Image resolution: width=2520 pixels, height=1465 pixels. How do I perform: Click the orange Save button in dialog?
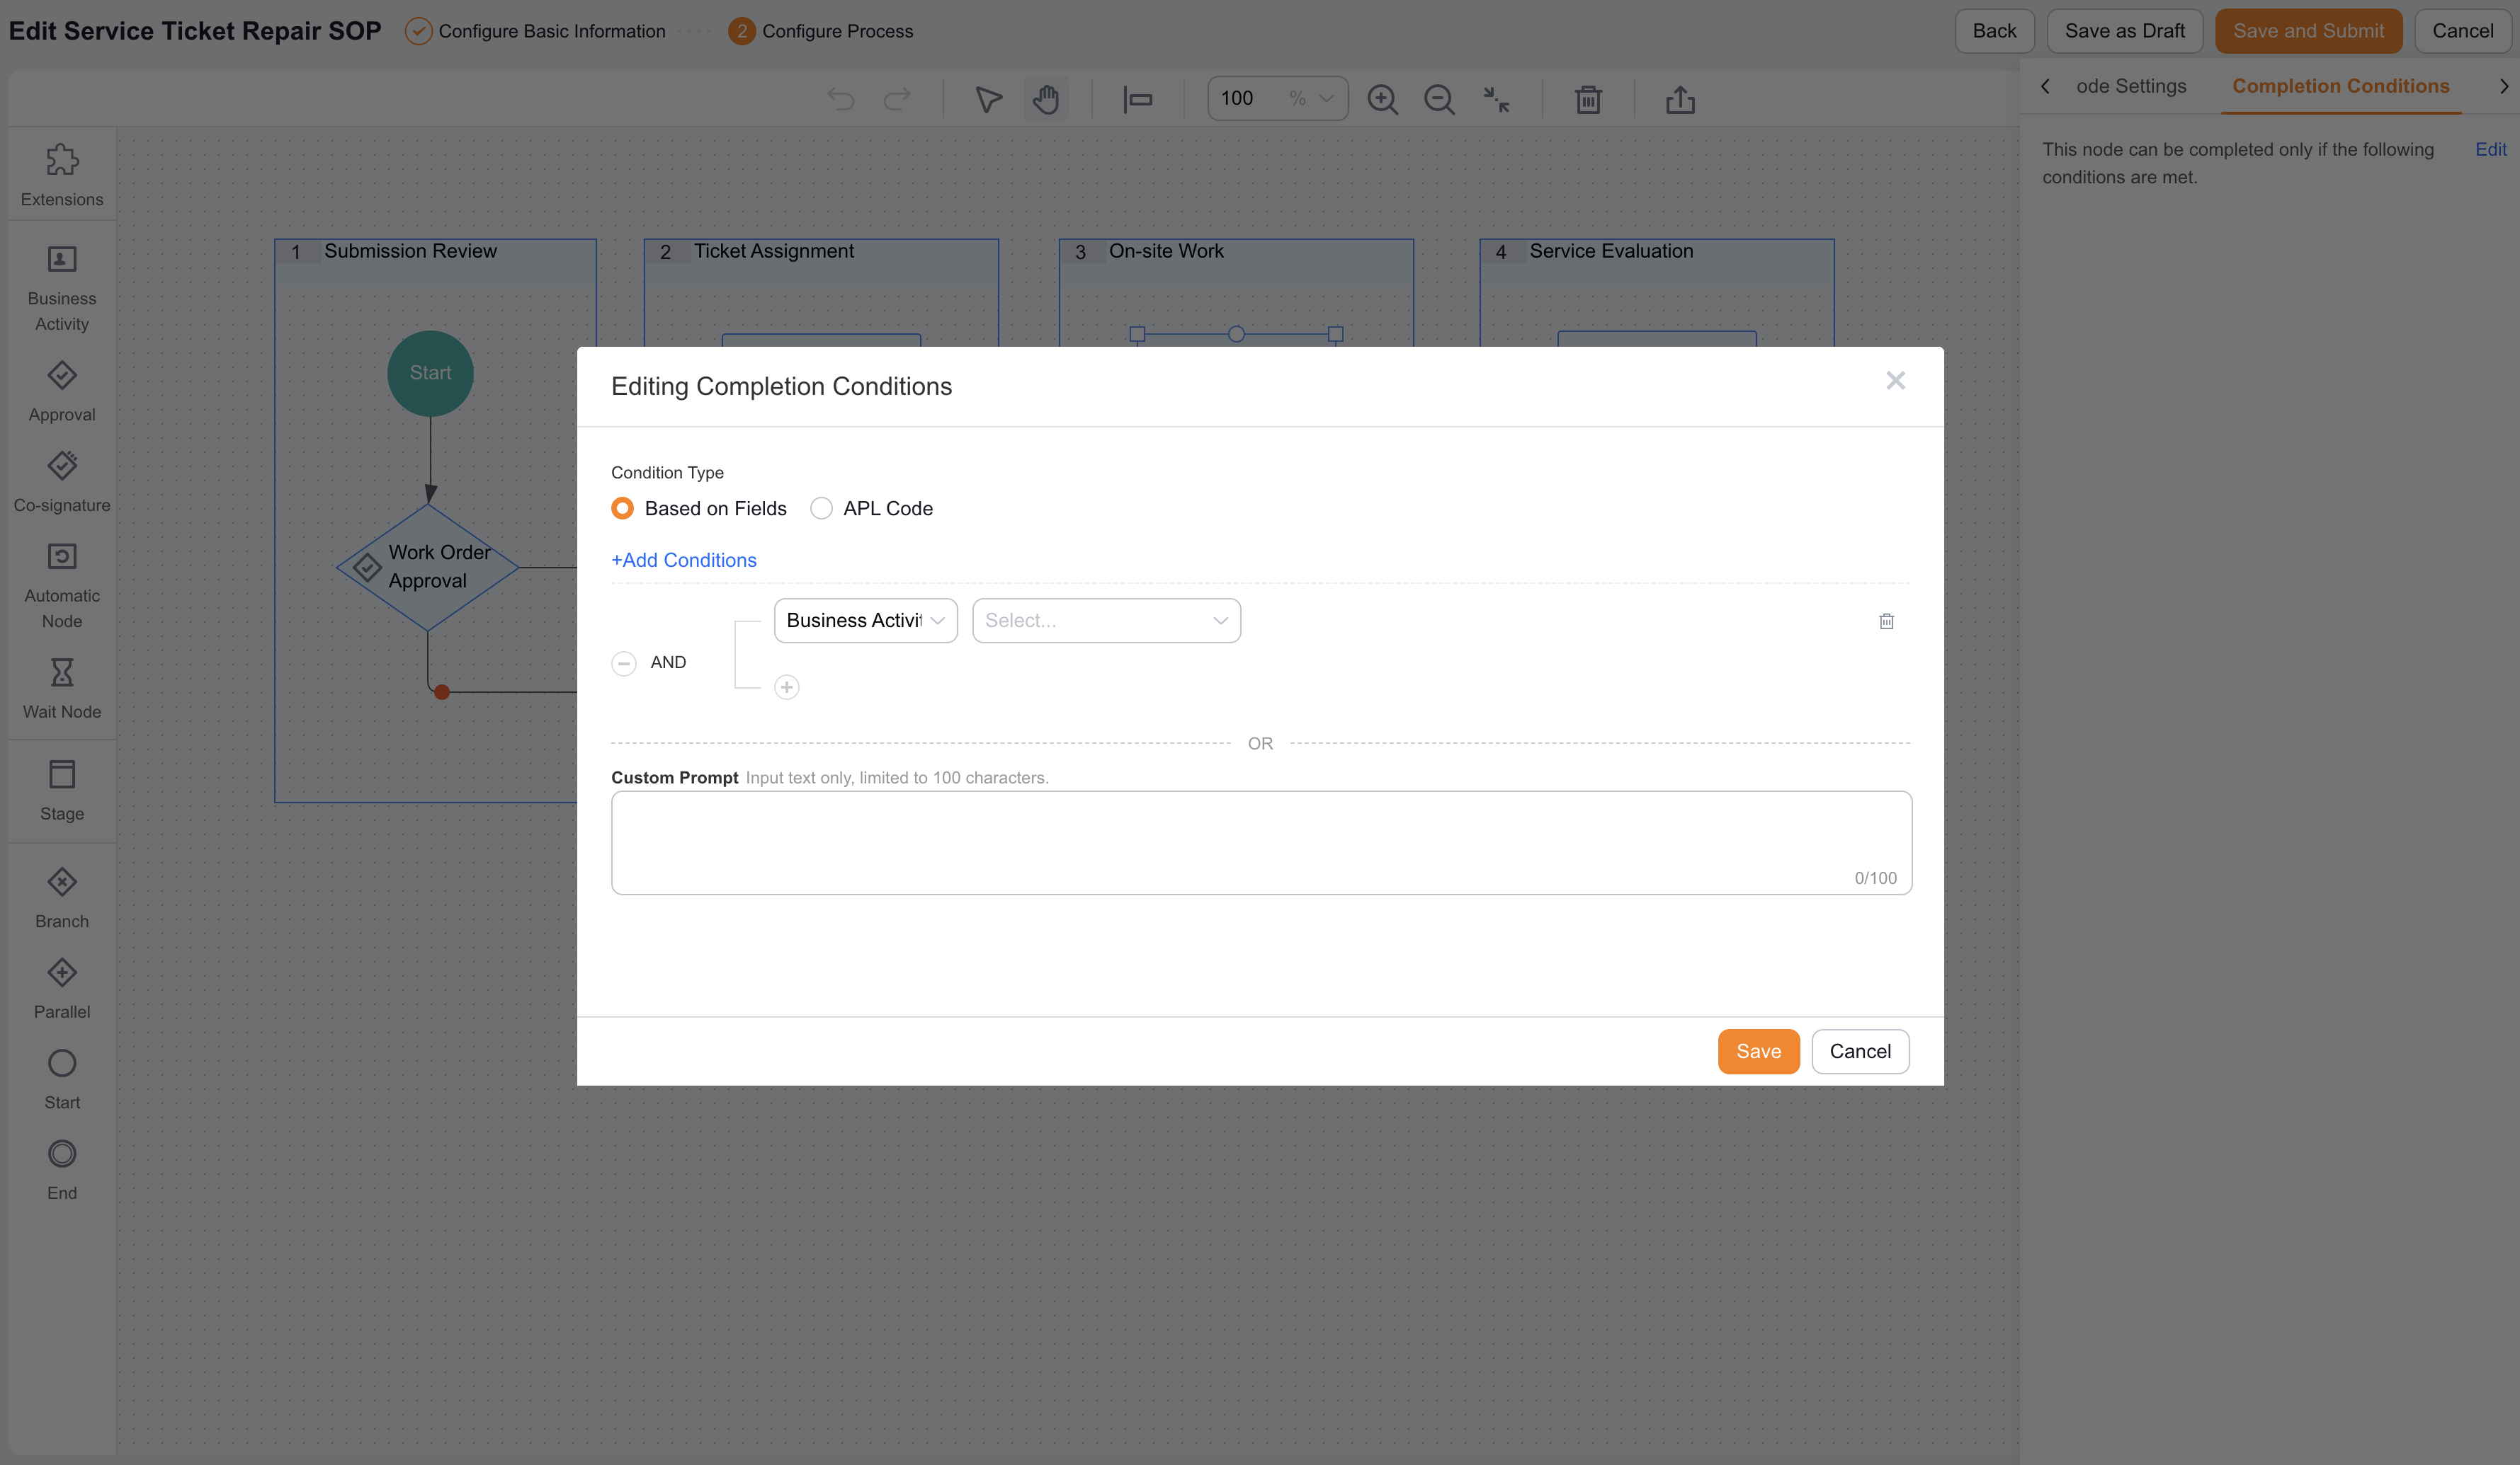point(1758,1052)
